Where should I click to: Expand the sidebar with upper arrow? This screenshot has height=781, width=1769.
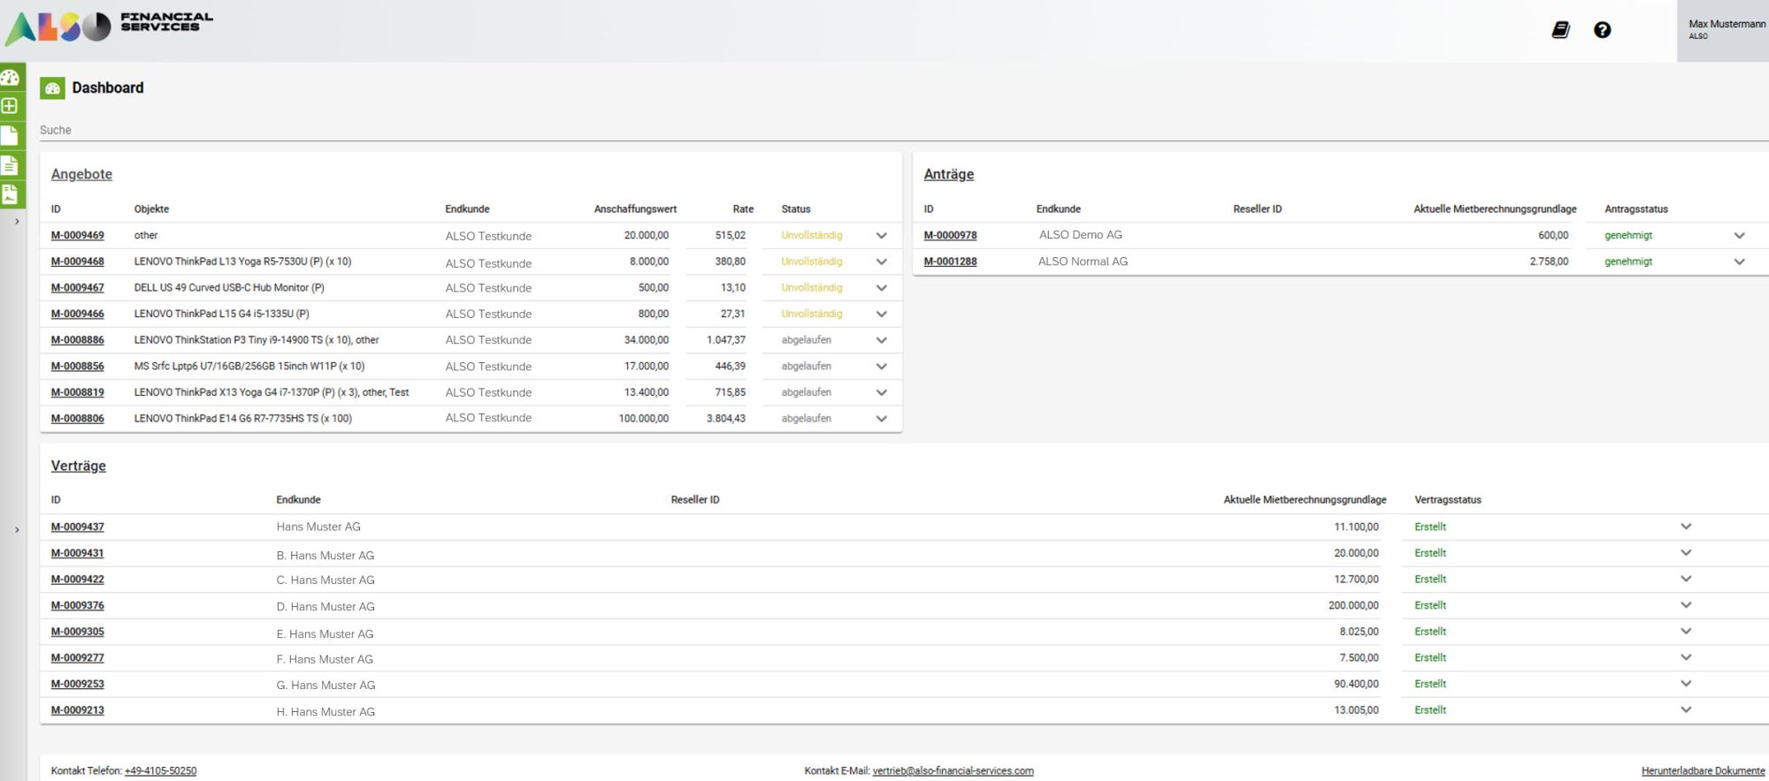tap(17, 222)
